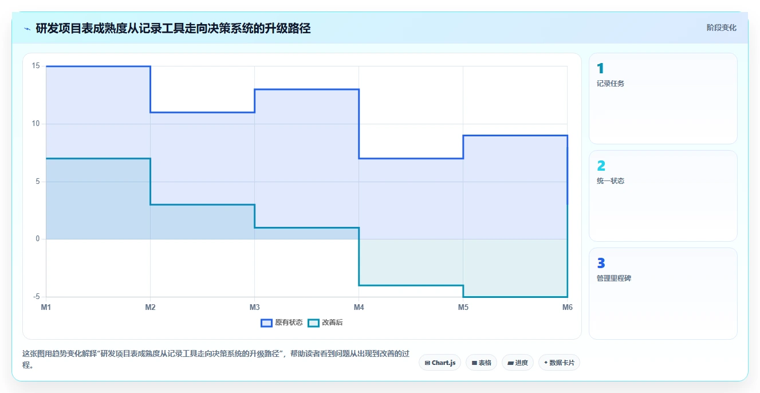Click the M3 axis label

254,308
